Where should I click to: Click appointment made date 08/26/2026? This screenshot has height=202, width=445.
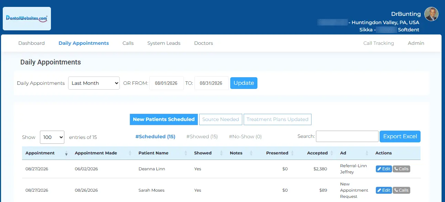(x=86, y=190)
